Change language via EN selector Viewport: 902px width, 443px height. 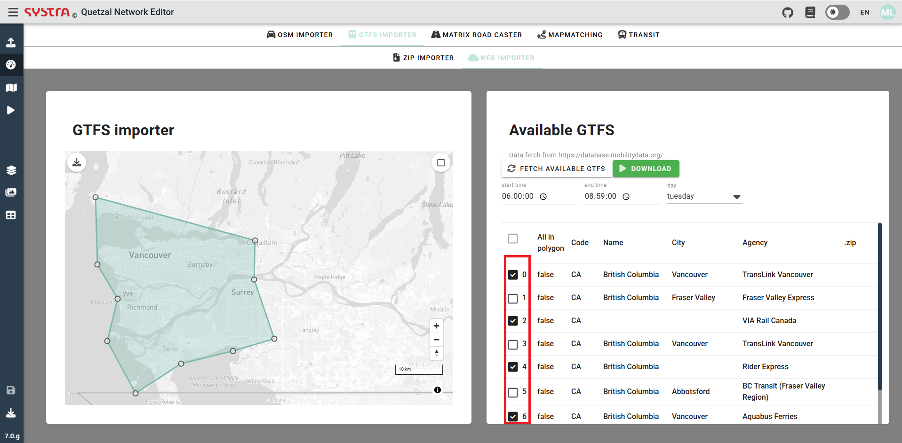click(x=865, y=12)
